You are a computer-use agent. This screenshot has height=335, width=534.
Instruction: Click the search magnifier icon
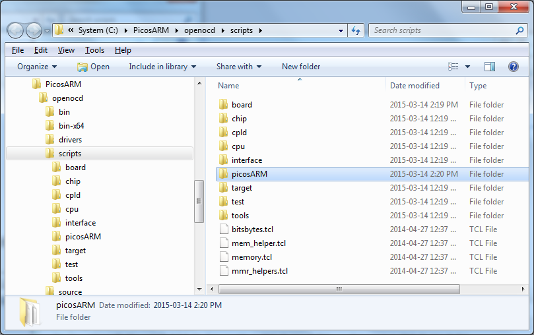[519, 30]
